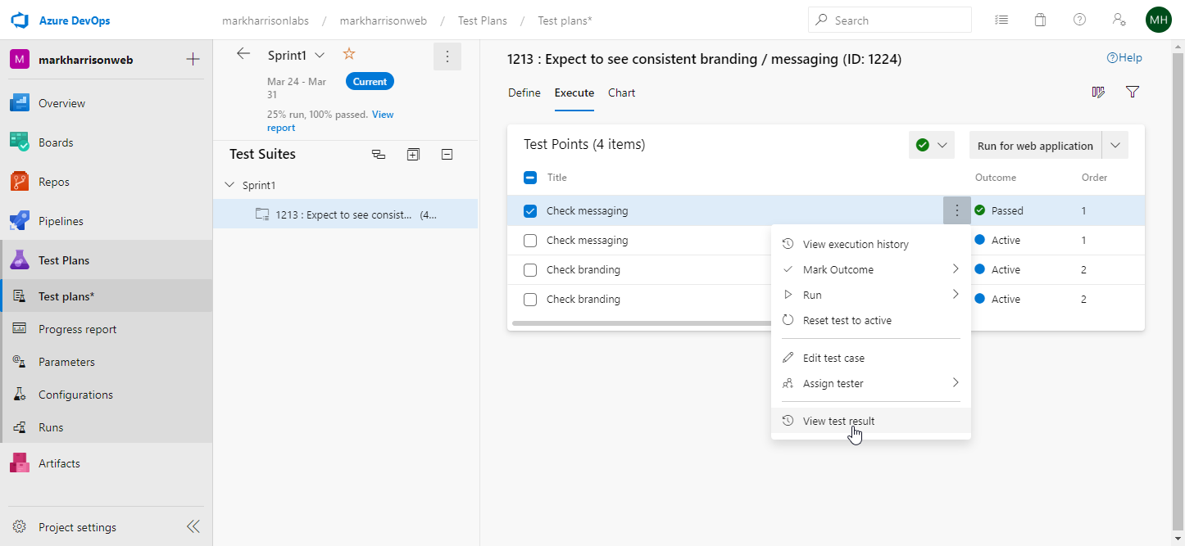The height and width of the screenshot is (546, 1185).
Task: Uncheck the first Check messaging row
Action: [x=530, y=211]
